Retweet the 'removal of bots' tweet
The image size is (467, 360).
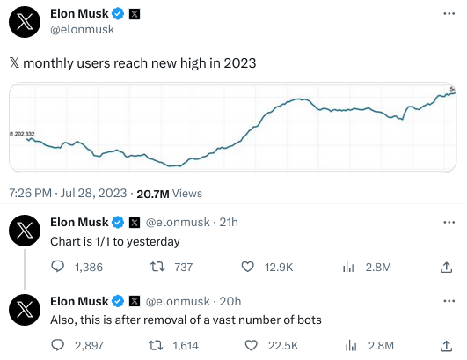156,345
